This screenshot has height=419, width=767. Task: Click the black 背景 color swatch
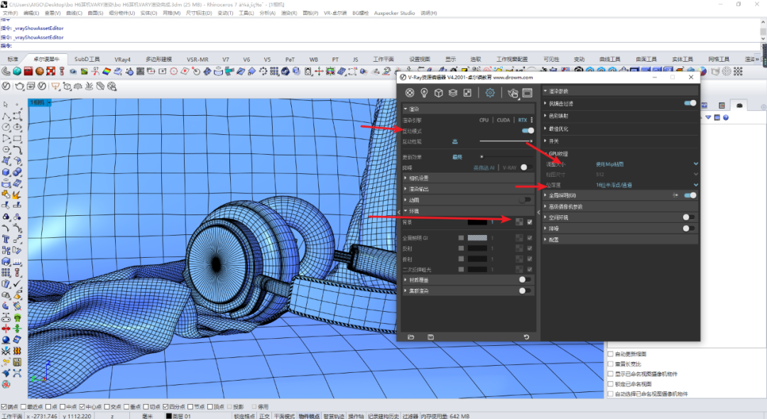(477, 222)
